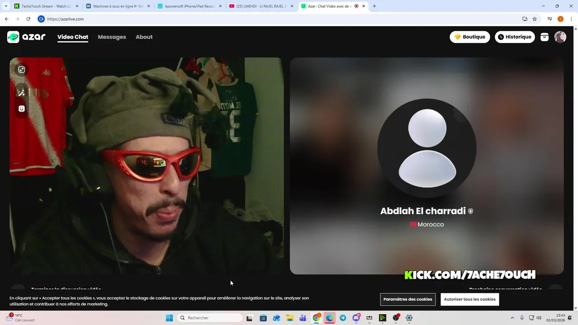Toggle picture-in-picture icon on own video
Screen dimensions: 578x325
tap(21, 70)
